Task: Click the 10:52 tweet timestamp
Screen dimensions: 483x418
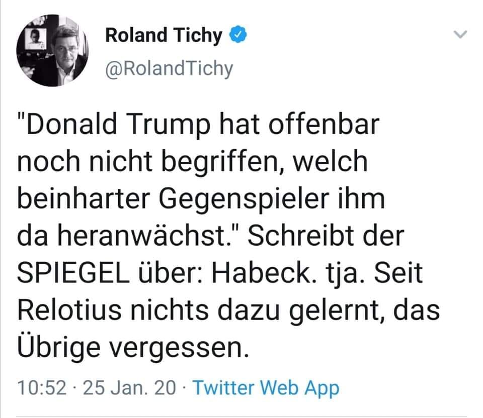Action: (42, 387)
